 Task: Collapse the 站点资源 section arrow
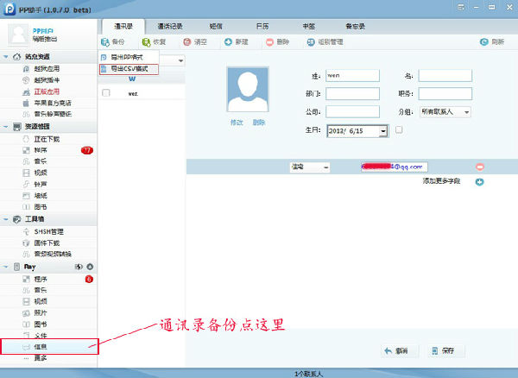[x=6, y=57]
